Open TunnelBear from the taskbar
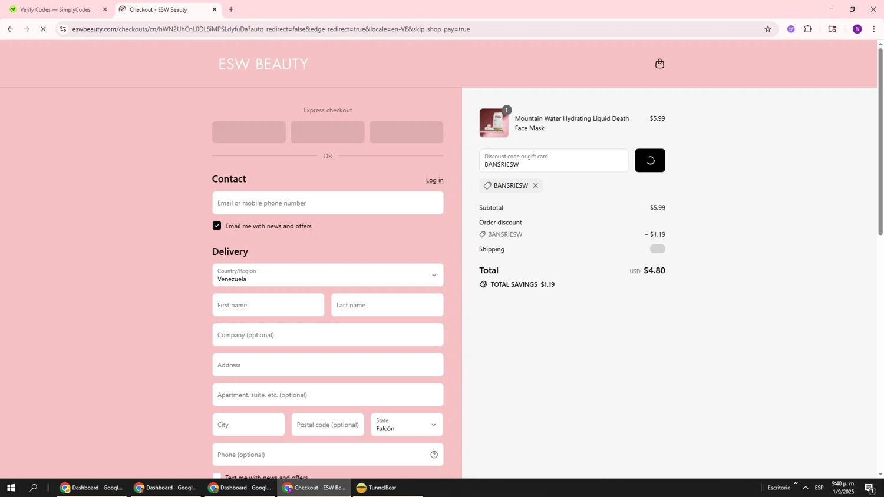The height and width of the screenshot is (497, 884). (387, 488)
